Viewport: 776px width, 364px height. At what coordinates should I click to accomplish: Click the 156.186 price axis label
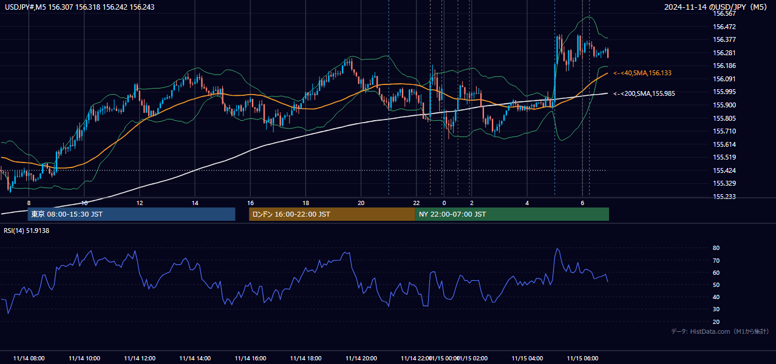tap(724, 66)
